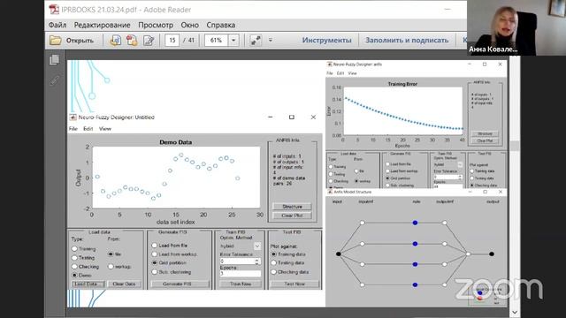Open Optim. Method dropdown in anfis window

[x=460, y=165]
